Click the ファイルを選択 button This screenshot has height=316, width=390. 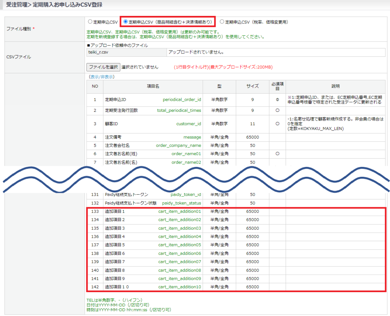(x=104, y=67)
